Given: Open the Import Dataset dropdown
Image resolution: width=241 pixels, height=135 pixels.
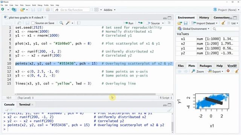Looking at the screenshot, I should click(x=204, y=23).
